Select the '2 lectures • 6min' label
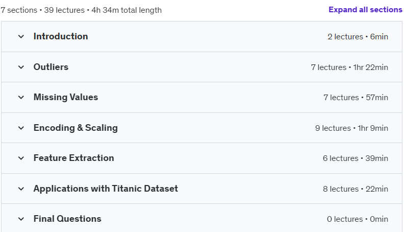 358,37
